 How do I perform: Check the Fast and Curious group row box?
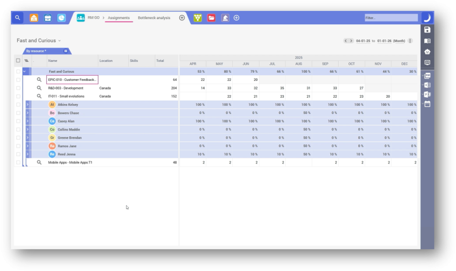coord(18,72)
